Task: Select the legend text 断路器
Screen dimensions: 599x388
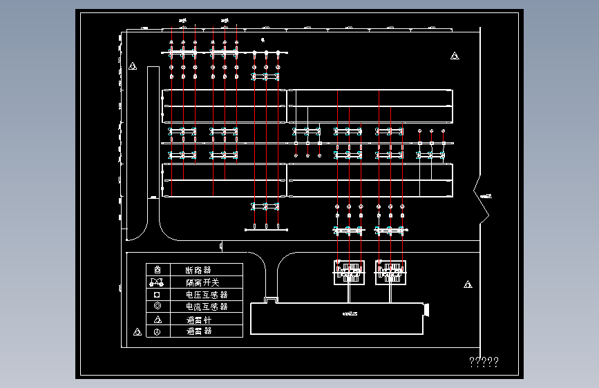Action: [x=198, y=271]
